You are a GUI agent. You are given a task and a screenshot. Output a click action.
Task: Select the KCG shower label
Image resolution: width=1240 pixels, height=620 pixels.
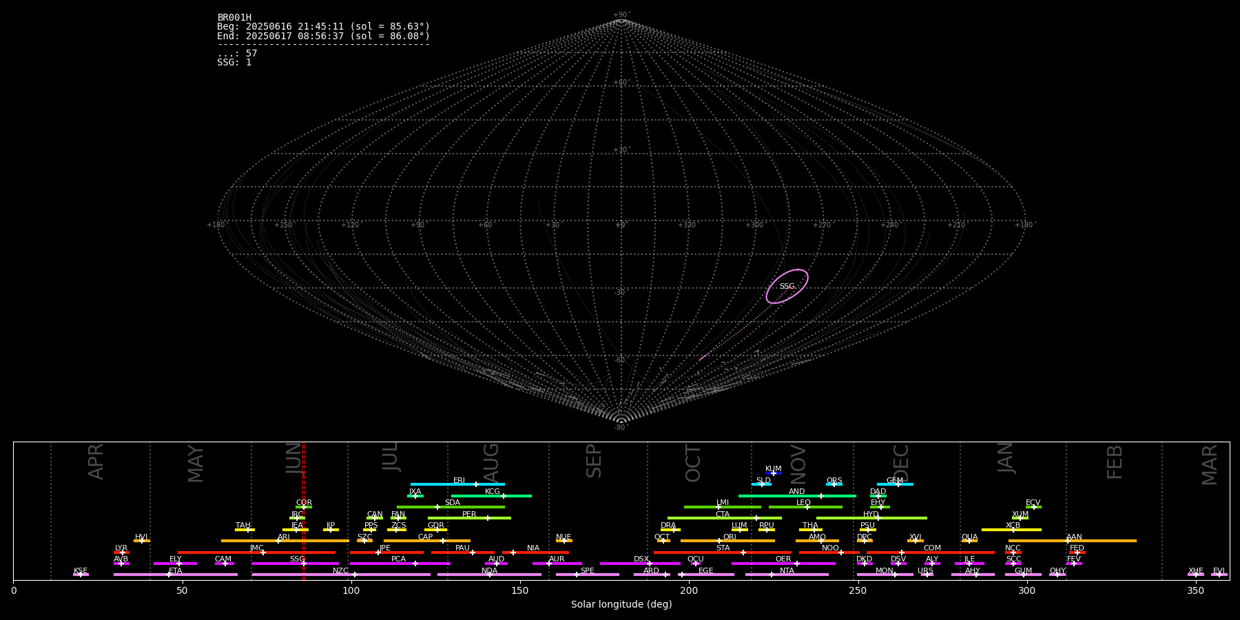[493, 492]
